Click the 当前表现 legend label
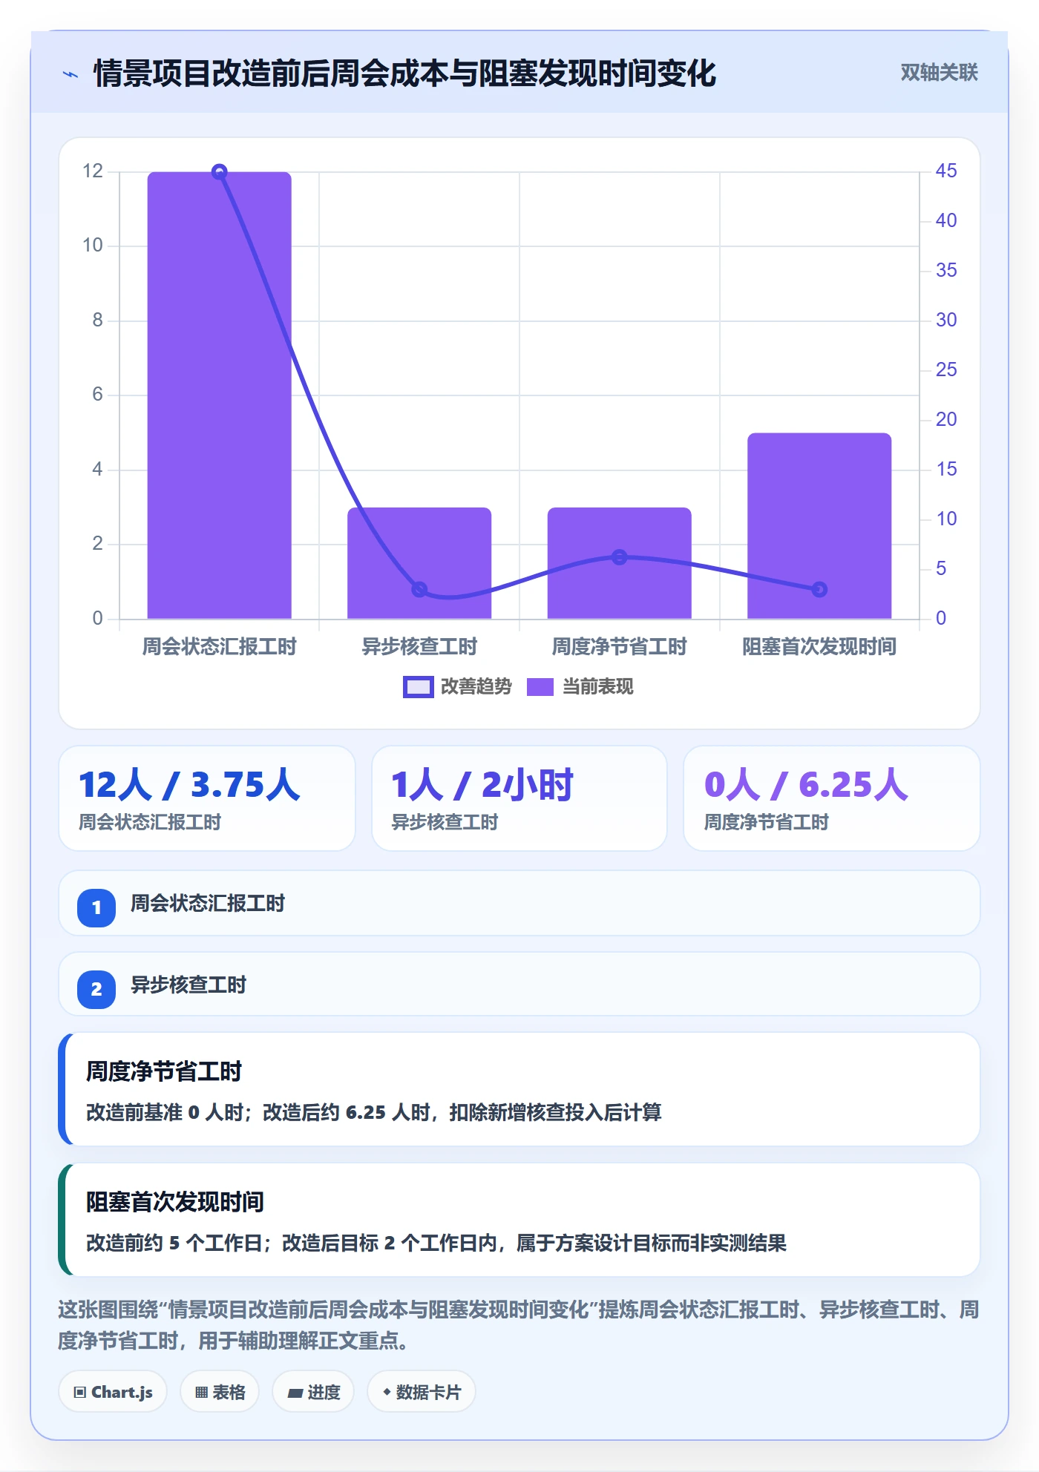Screen dimensions: 1039x1472 tap(597, 687)
